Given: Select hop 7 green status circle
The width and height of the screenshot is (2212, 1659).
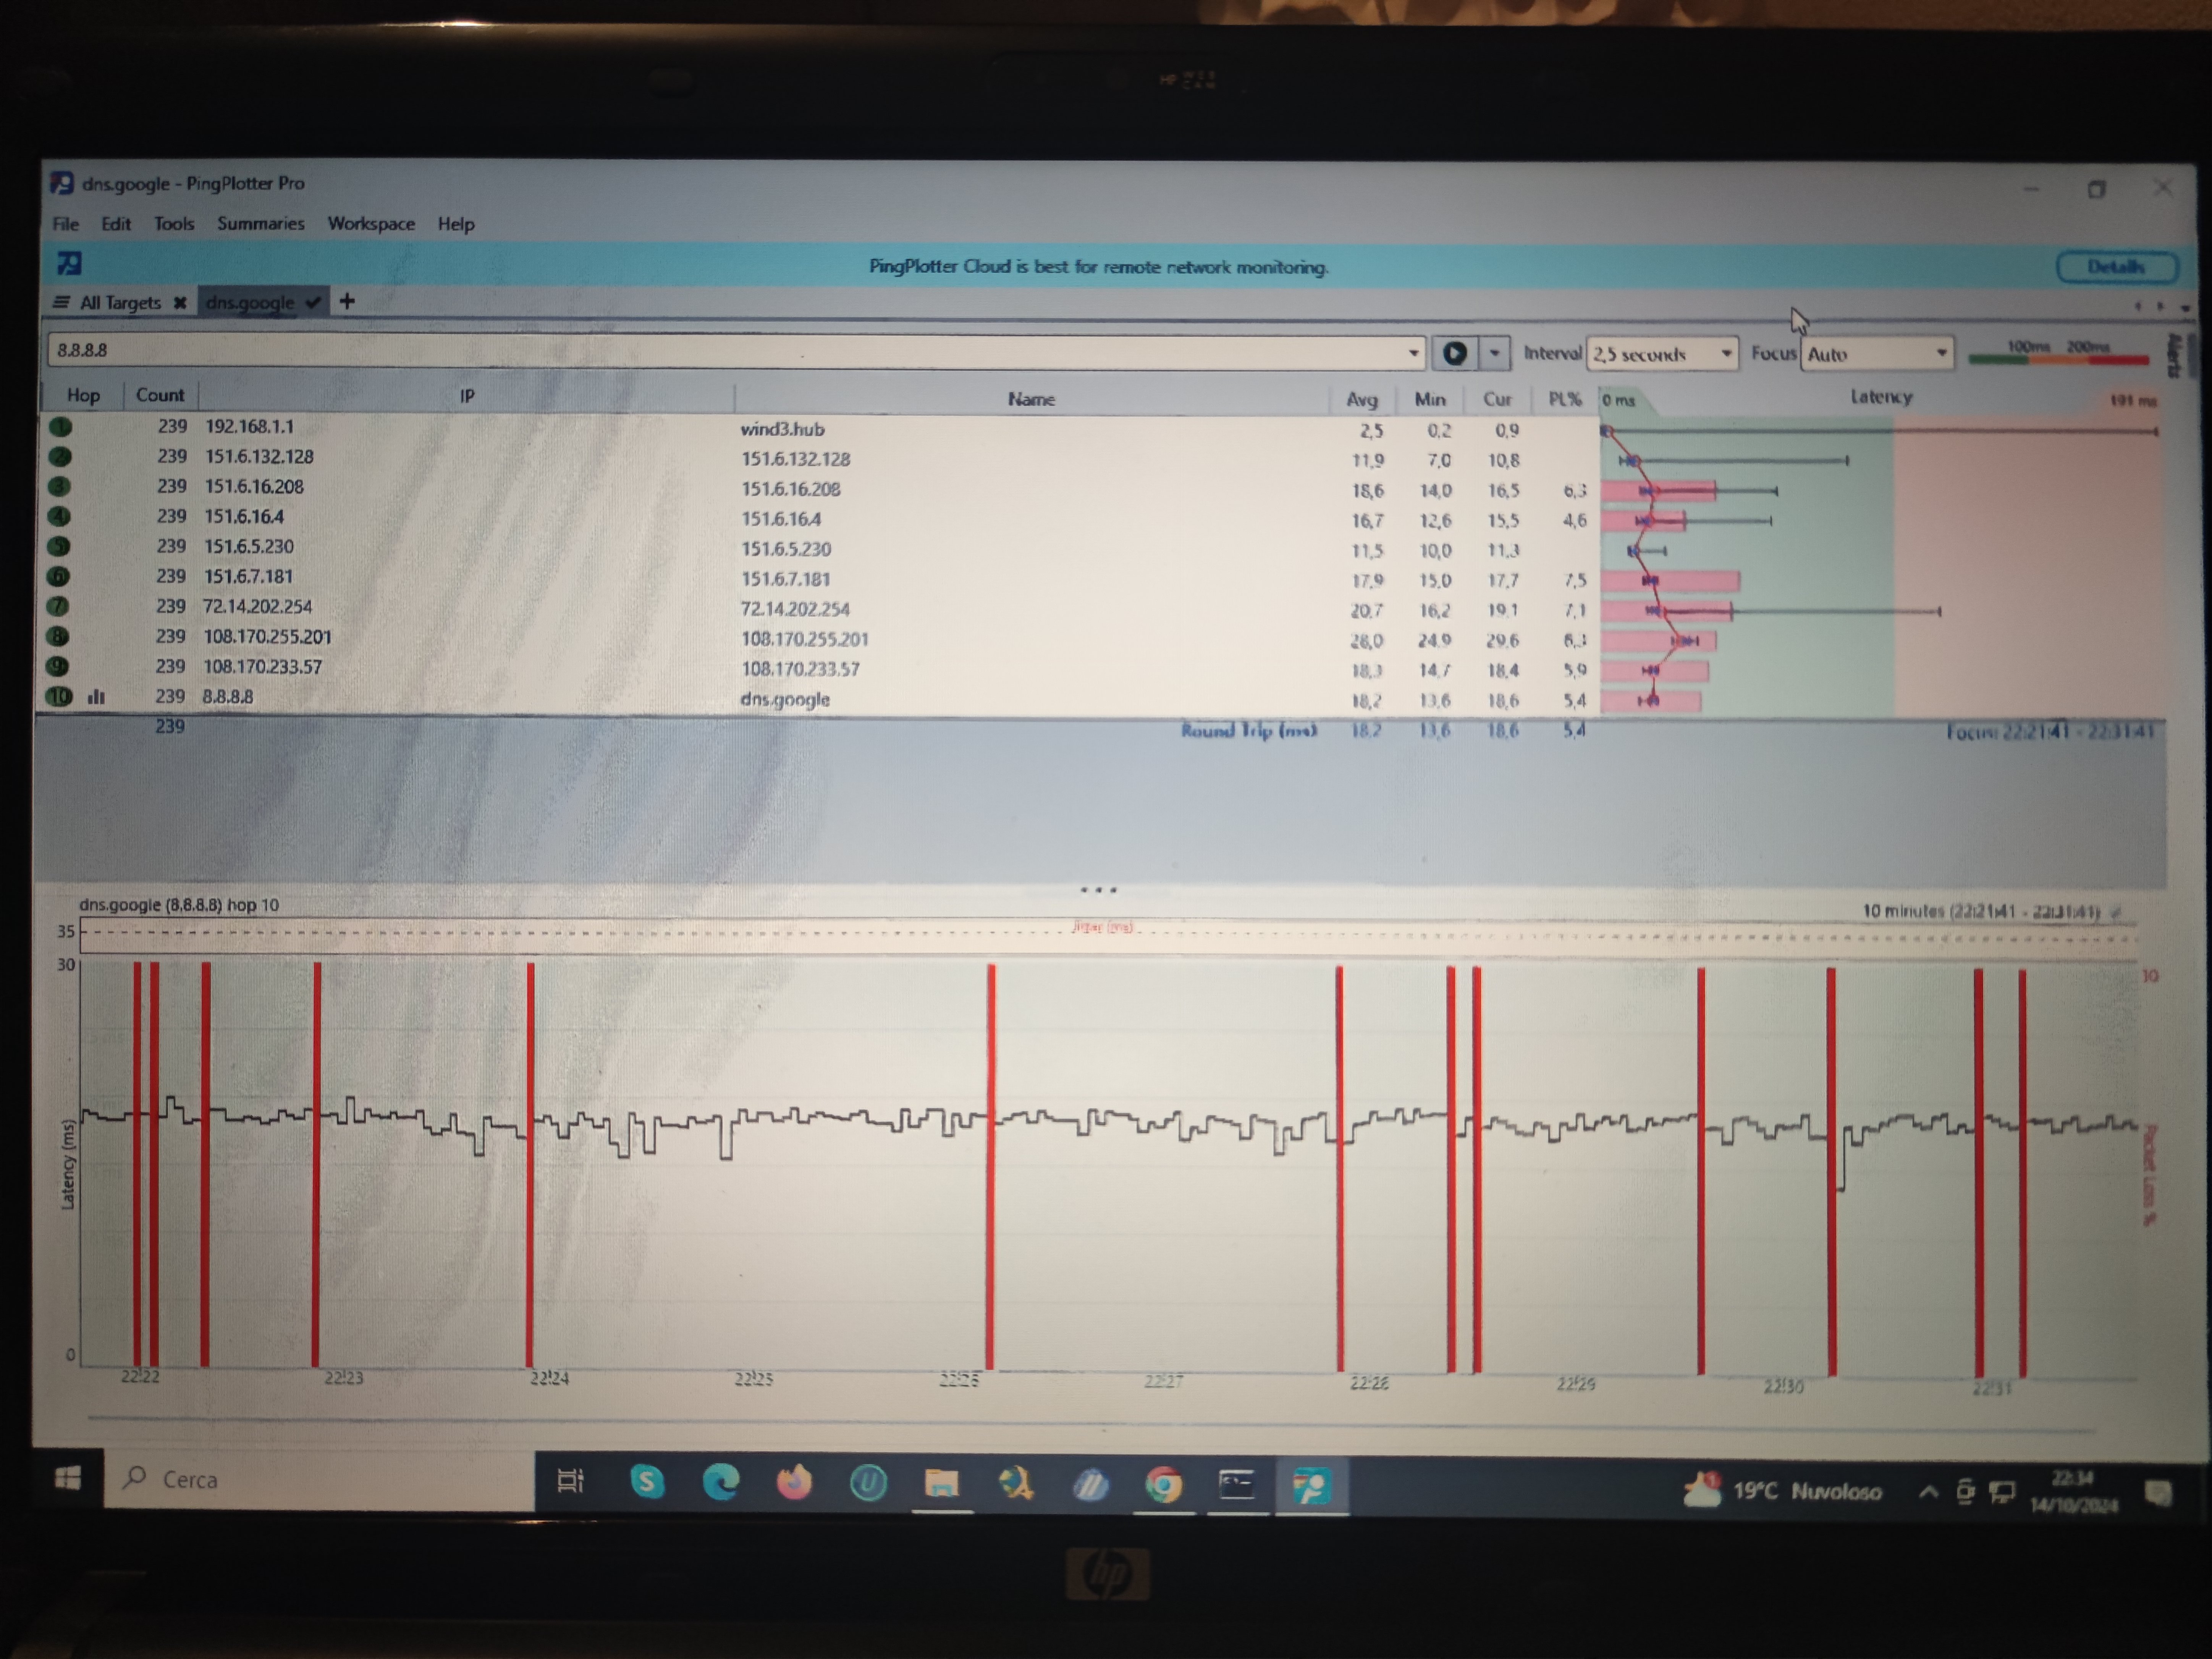Looking at the screenshot, I should [x=58, y=606].
